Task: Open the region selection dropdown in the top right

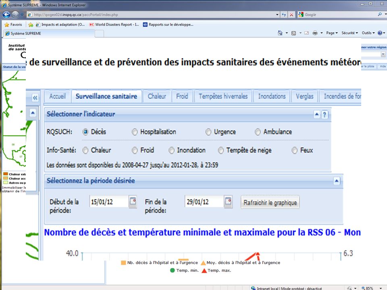Action: (x=383, y=54)
